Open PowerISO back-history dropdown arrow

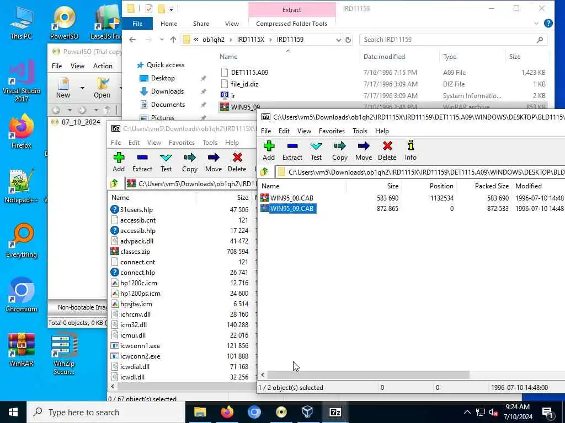[x=70, y=110]
